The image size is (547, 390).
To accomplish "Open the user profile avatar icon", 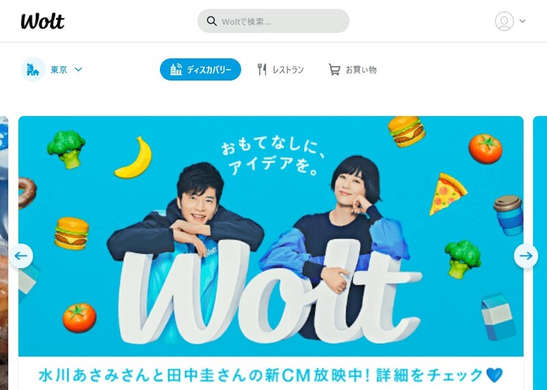I will (504, 21).
